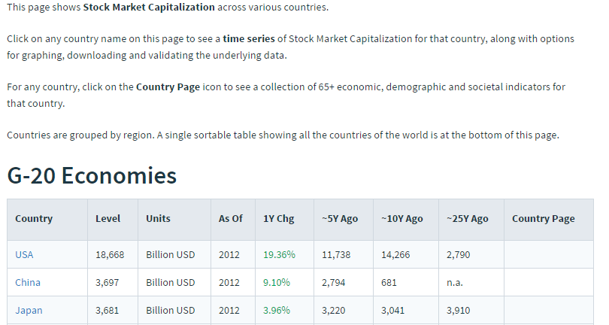Sort table by Level column header
This screenshot has height=325, width=609.
pyautogui.click(x=108, y=218)
